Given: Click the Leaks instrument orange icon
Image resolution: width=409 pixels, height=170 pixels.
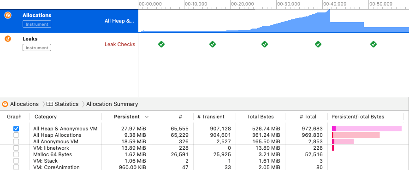Looking at the screenshot, I should pos(8,39).
